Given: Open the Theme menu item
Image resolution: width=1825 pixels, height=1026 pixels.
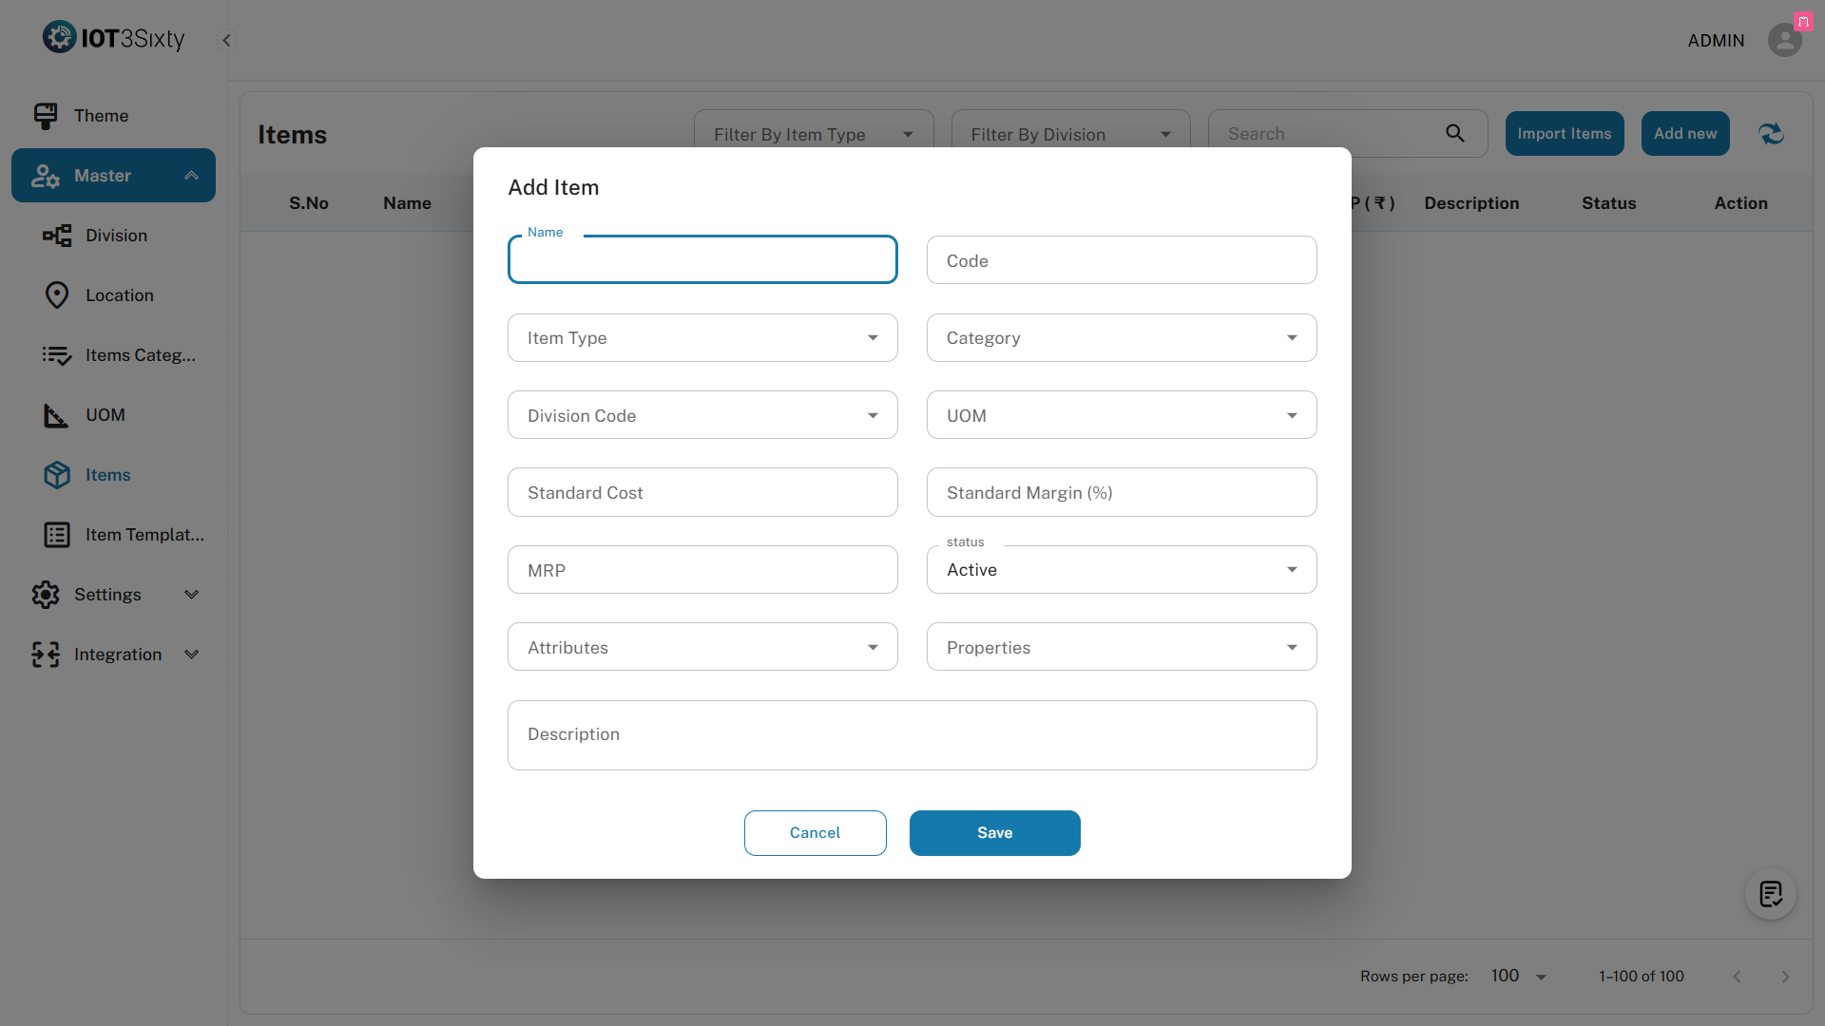Looking at the screenshot, I should pyautogui.click(x=101, y=116).
